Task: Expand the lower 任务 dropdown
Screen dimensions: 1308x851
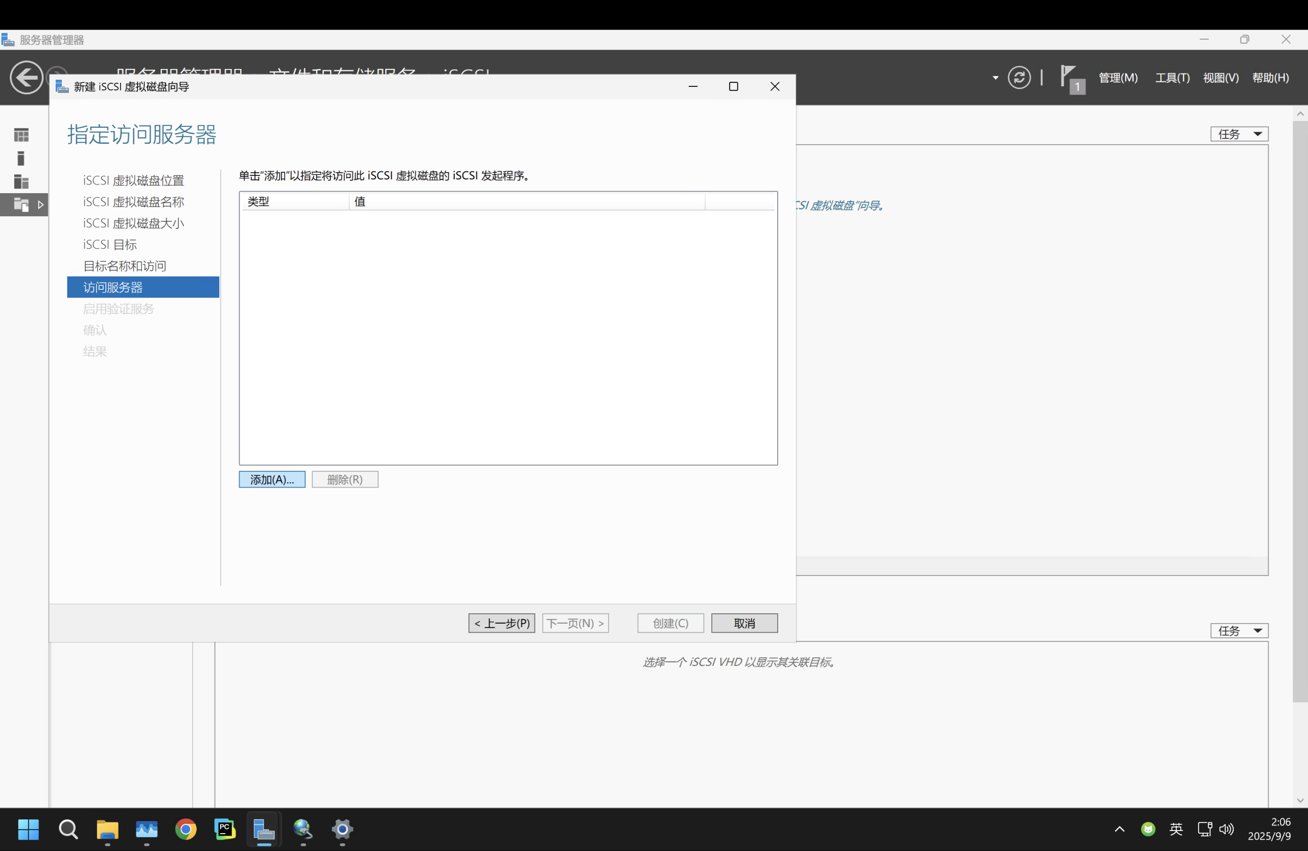Action: (1239, 630)
